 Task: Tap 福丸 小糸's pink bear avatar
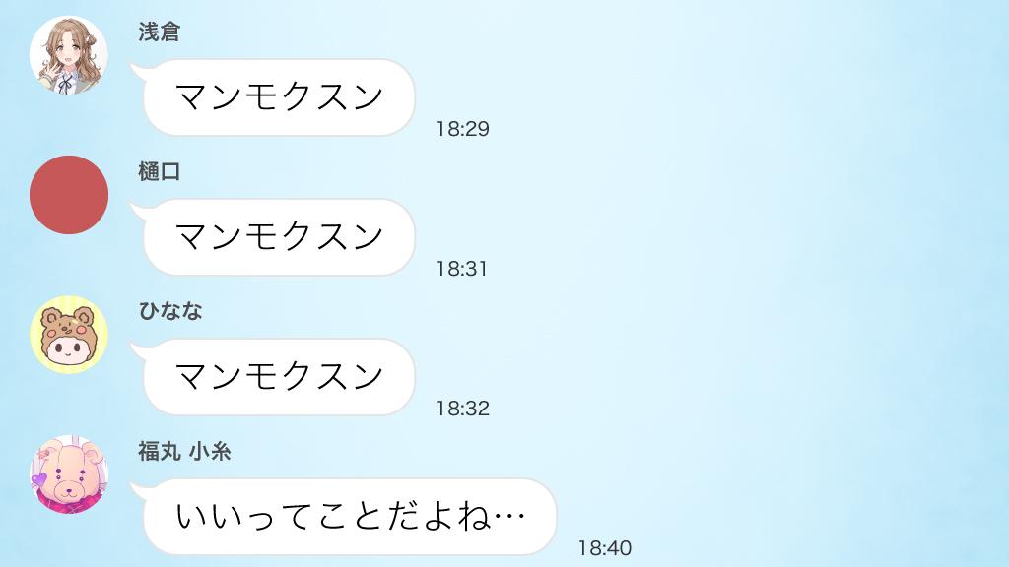69,474
